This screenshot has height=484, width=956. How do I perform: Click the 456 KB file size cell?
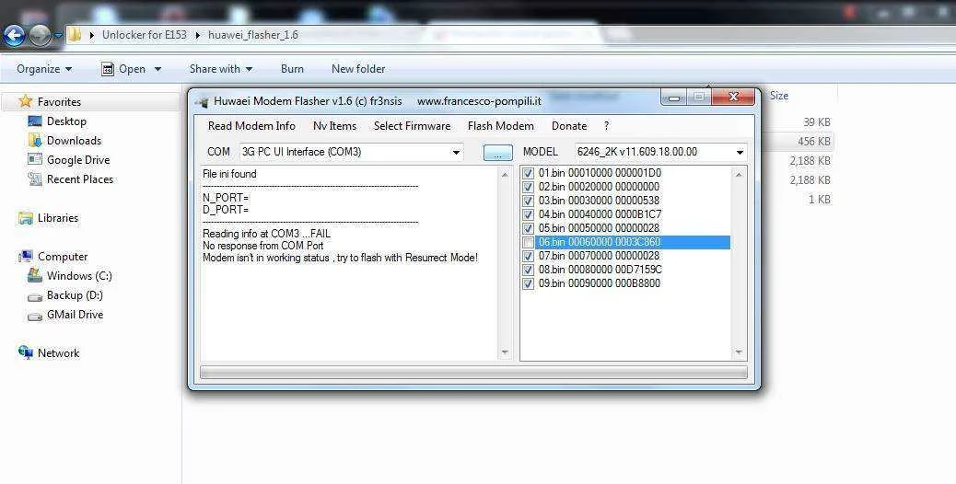click(814, 141)
